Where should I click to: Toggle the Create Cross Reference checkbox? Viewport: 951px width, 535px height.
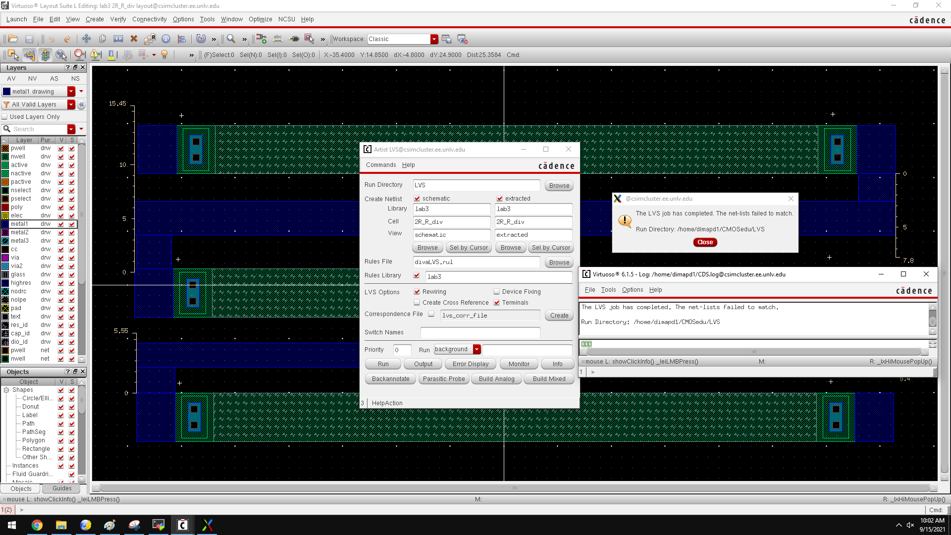click(417, 303)
